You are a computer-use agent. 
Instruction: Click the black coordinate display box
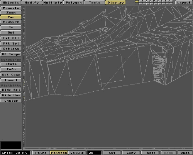coord(11,145)
